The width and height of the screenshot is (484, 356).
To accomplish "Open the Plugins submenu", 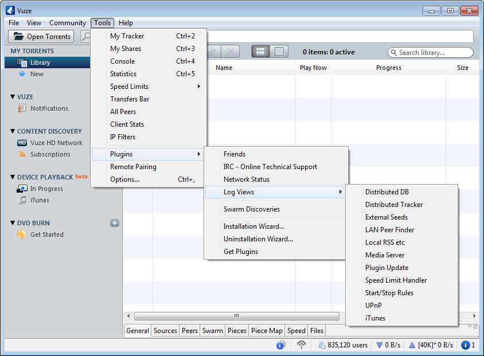I will 149,154.
